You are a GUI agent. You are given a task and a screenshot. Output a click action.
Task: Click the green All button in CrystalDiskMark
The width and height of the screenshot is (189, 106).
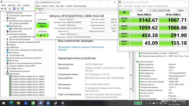coord(124,12)
